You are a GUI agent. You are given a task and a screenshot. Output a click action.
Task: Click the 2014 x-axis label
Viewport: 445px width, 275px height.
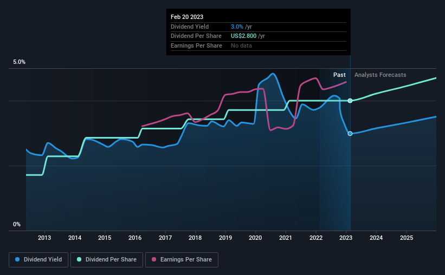75,238
